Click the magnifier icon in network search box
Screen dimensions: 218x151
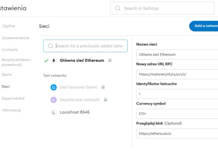tap(51, 46)
